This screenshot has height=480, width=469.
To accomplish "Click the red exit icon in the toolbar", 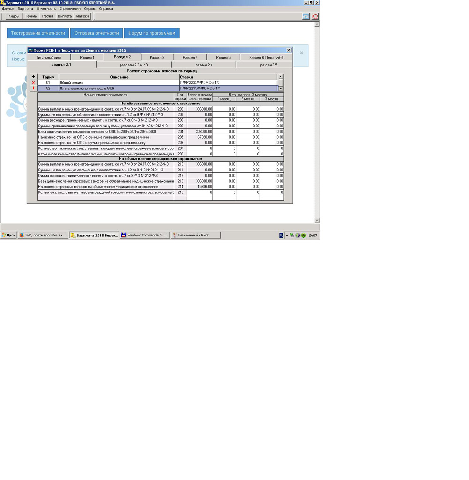I will [315, 16].
